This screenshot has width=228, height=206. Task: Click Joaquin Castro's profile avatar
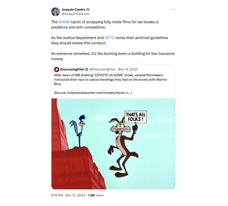(56, 12)
